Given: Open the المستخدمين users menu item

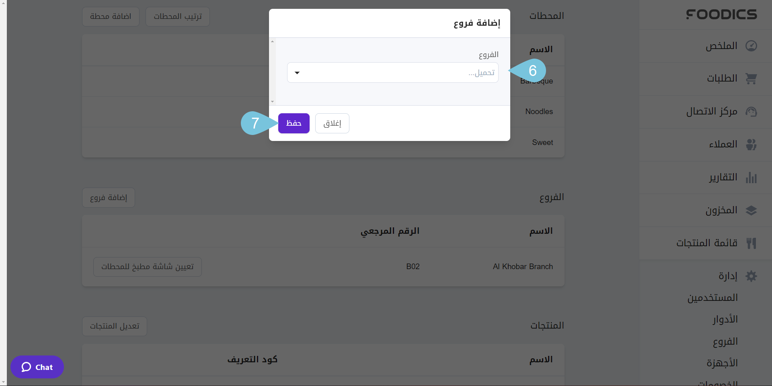Looking at the screenshot, I should (x=712, y=298).
